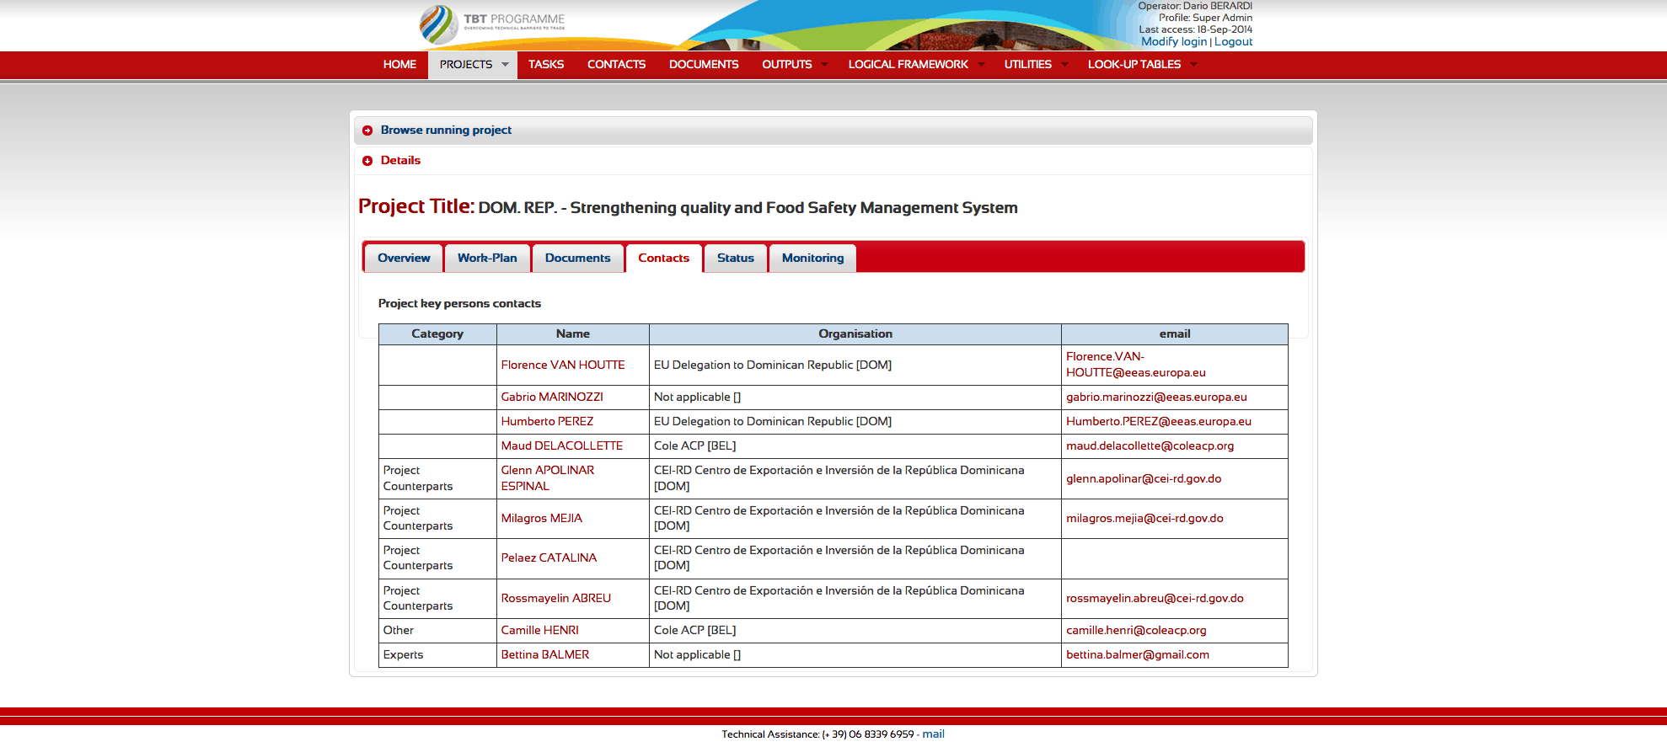Select the Project Title heading text
The width and height of the screenshot is (1667, 747).
point(688,206)
